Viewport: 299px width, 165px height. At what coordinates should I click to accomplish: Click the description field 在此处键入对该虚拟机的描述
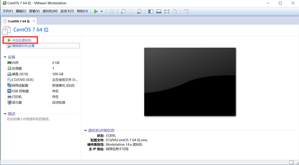(28, 119)
